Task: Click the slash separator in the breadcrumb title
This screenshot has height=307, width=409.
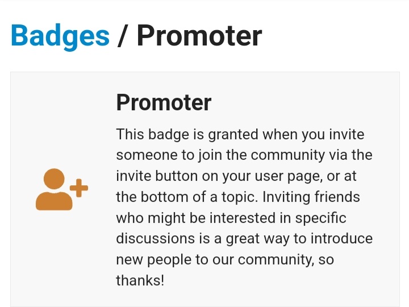Action: point(123,35)
